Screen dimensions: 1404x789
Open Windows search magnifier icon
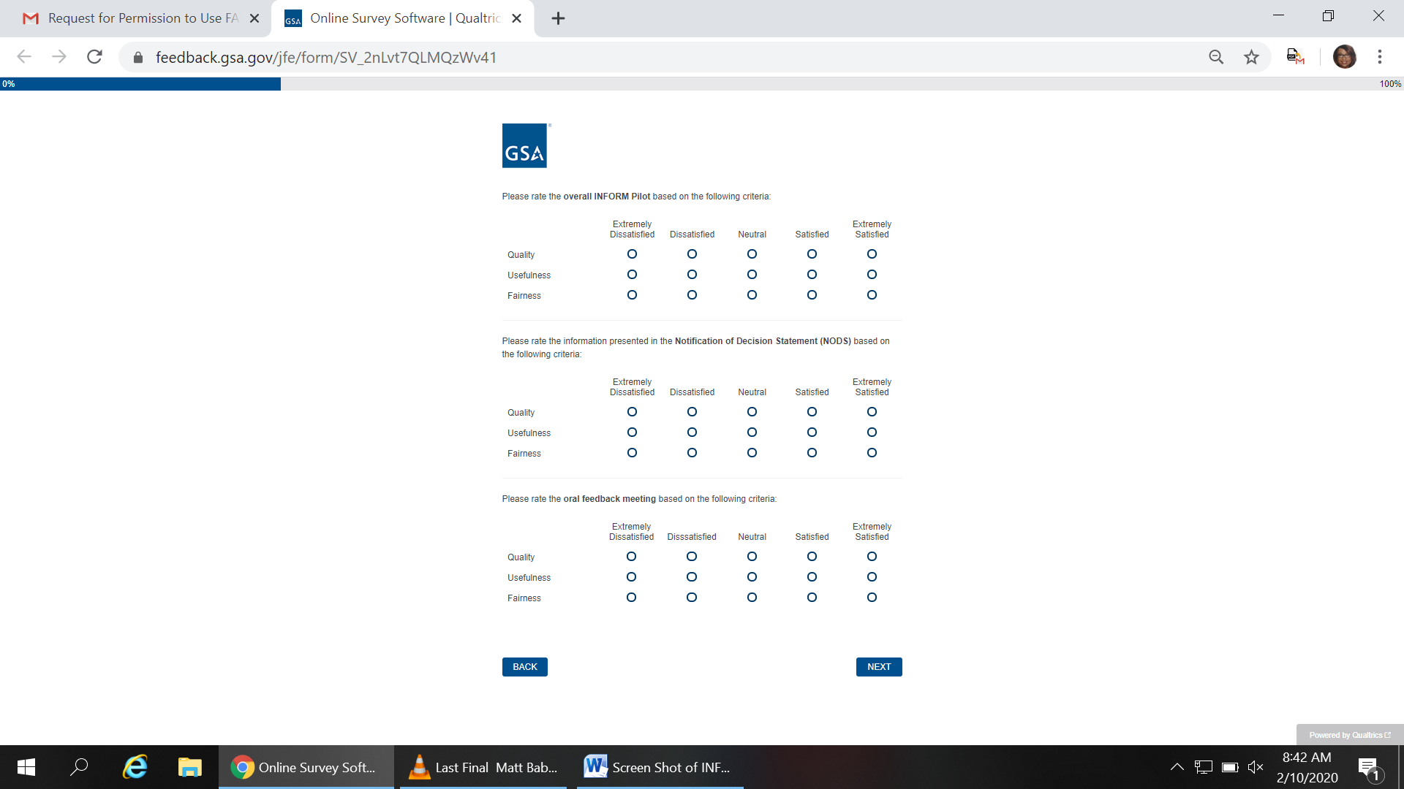(x=79, y=767)
